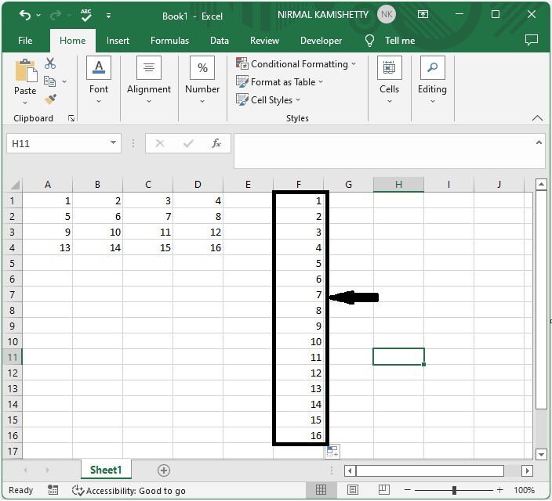Switch to Normal view
Screen dimensions: 552x501
(321, 490)
